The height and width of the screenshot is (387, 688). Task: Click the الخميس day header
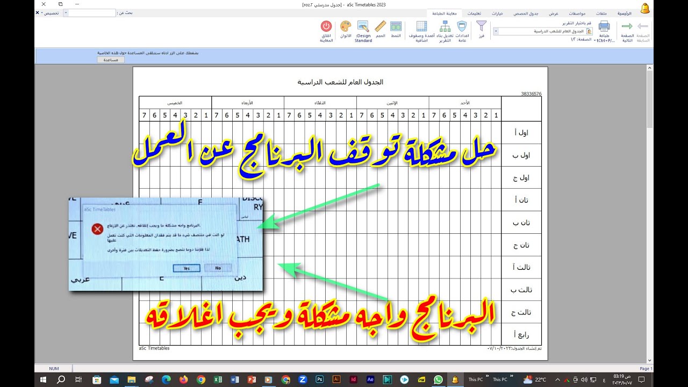pos(175,102)
